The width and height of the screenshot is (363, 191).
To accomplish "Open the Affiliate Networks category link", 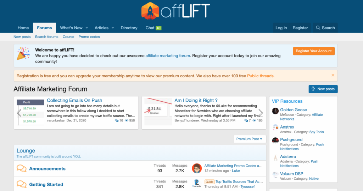I will point(301,117).
